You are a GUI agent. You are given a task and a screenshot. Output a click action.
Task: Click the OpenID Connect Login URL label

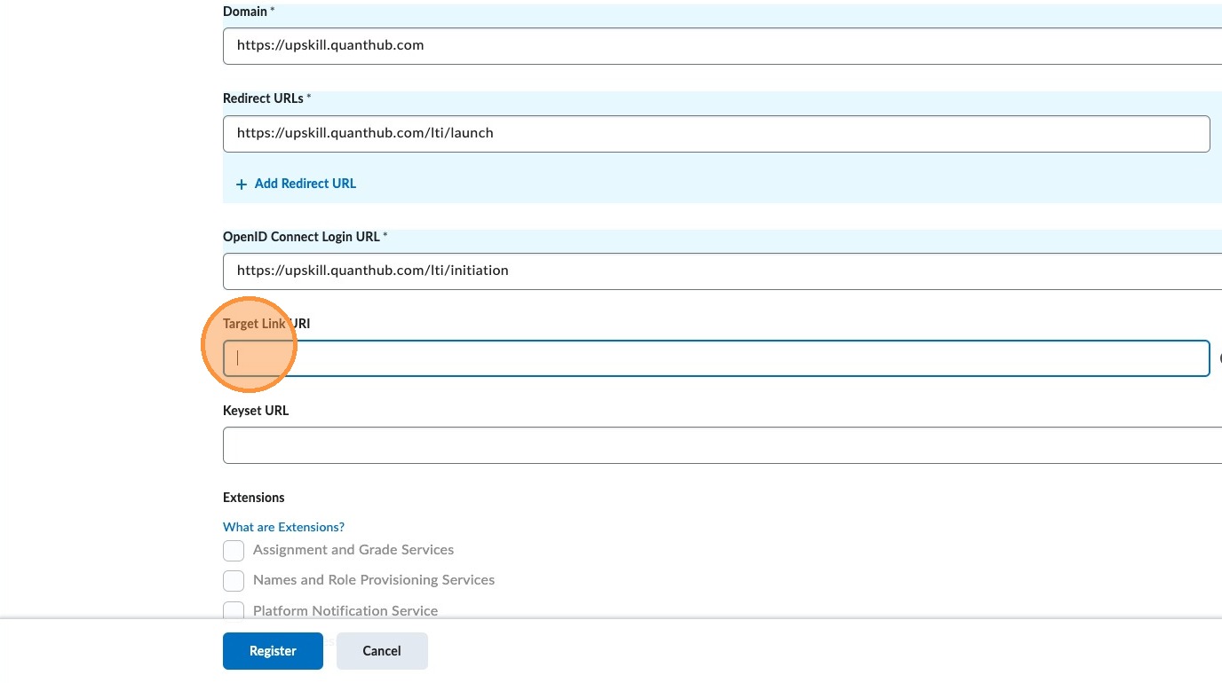pyautogui.click(x=301, y=237)
